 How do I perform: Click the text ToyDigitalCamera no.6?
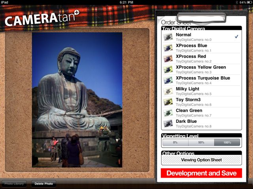click(194, 105)
